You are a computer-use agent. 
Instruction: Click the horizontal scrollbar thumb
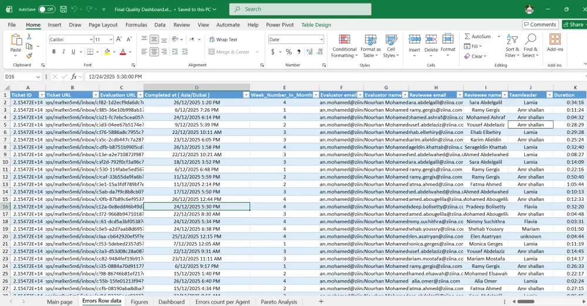[x=526, y=301]
